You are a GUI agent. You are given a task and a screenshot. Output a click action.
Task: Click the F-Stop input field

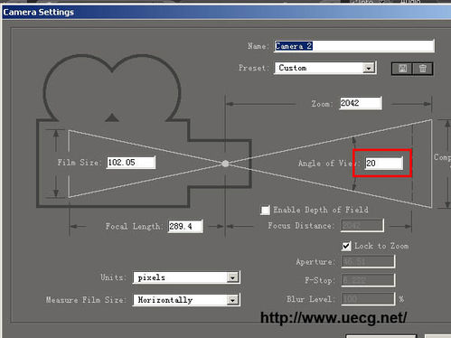(x=368, y=280)
